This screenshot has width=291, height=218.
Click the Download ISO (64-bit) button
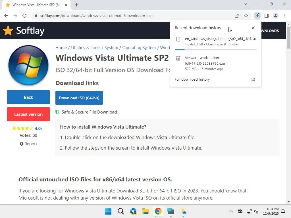pyautogui.click(x=79, y=98)
